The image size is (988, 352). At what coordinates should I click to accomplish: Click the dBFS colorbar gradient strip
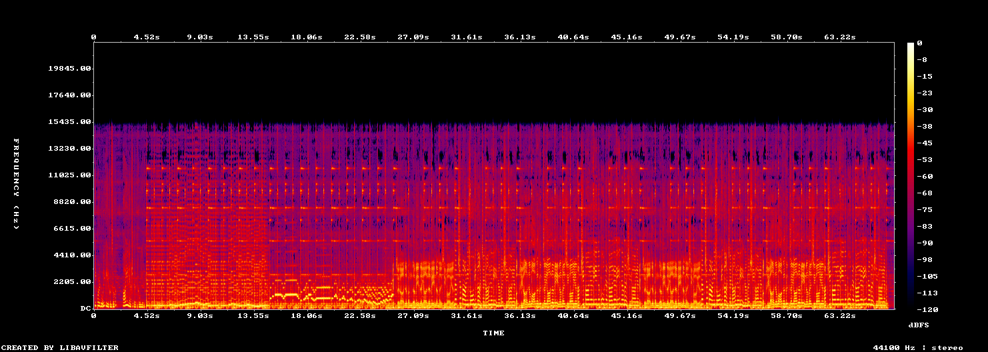pyautogui.click(x=910, y=175)
